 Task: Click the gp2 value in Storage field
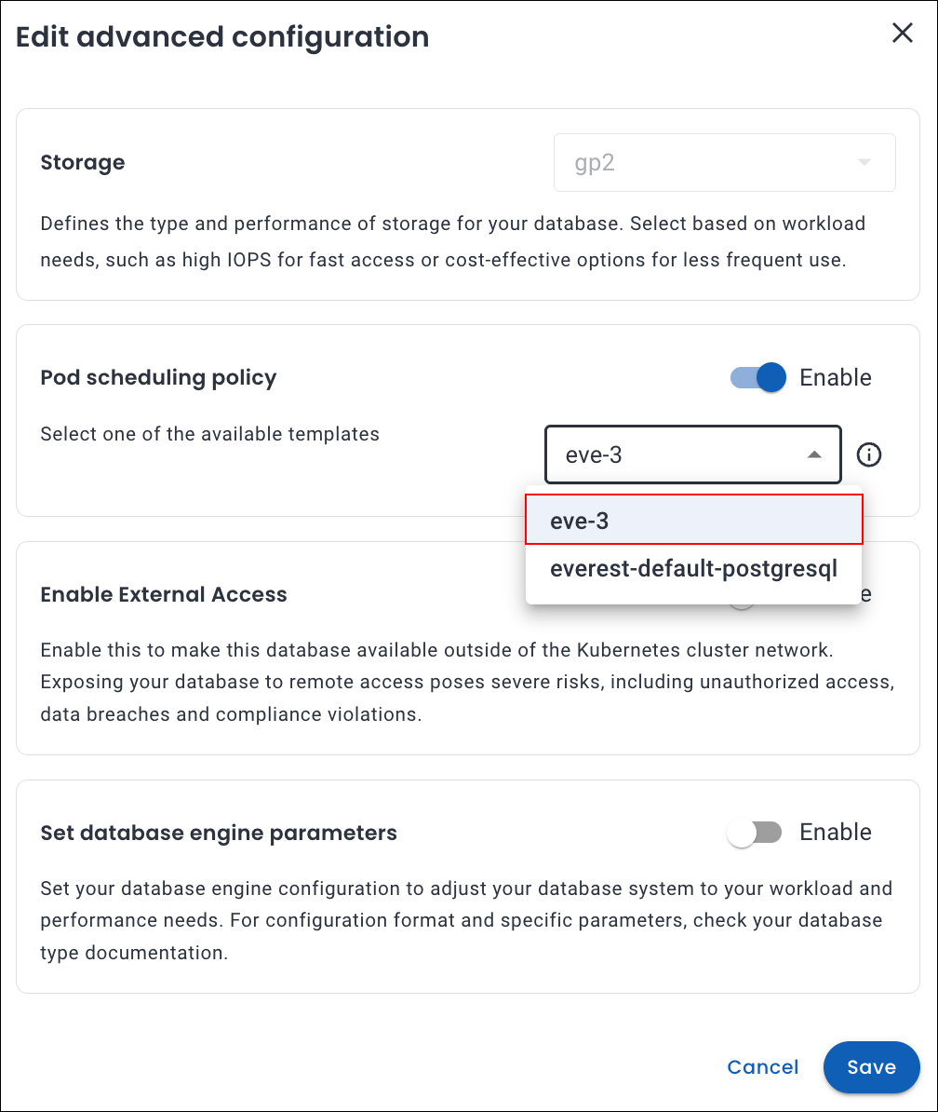tap(595, 163)
